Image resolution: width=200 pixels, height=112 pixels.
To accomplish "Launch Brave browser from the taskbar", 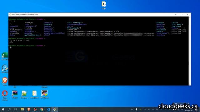I will (x=29, y=109).
